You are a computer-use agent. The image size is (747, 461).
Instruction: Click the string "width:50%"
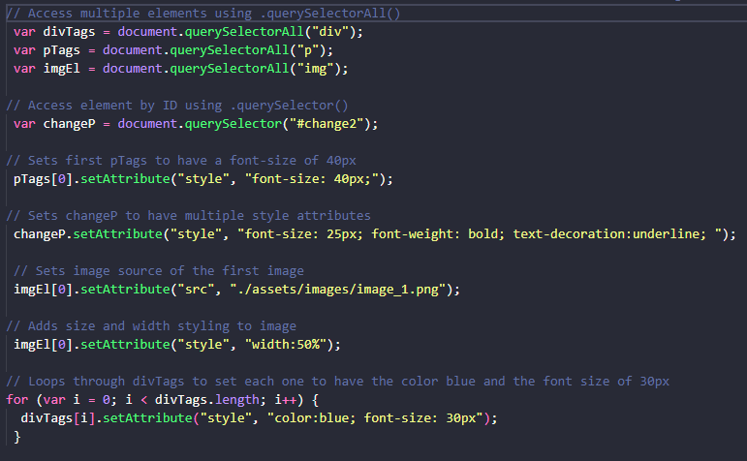(286, 345)
